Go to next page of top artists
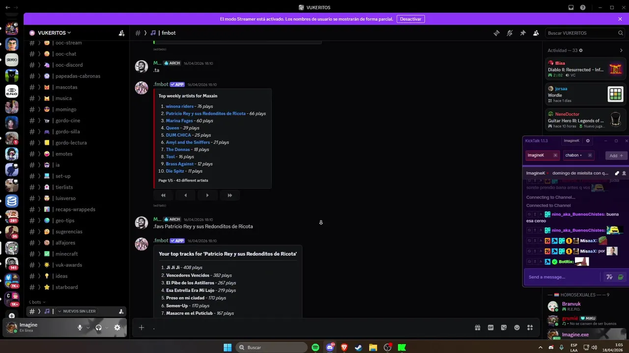Image resolution: width=629 pixels, height=353 pixels. (x=207, y=195)
